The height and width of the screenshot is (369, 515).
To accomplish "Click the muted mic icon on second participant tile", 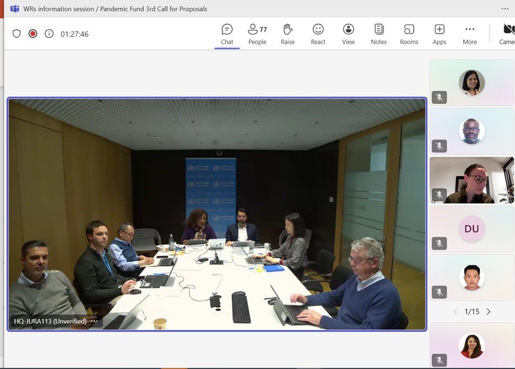I will pyautogui.click(x=439, y=146).
